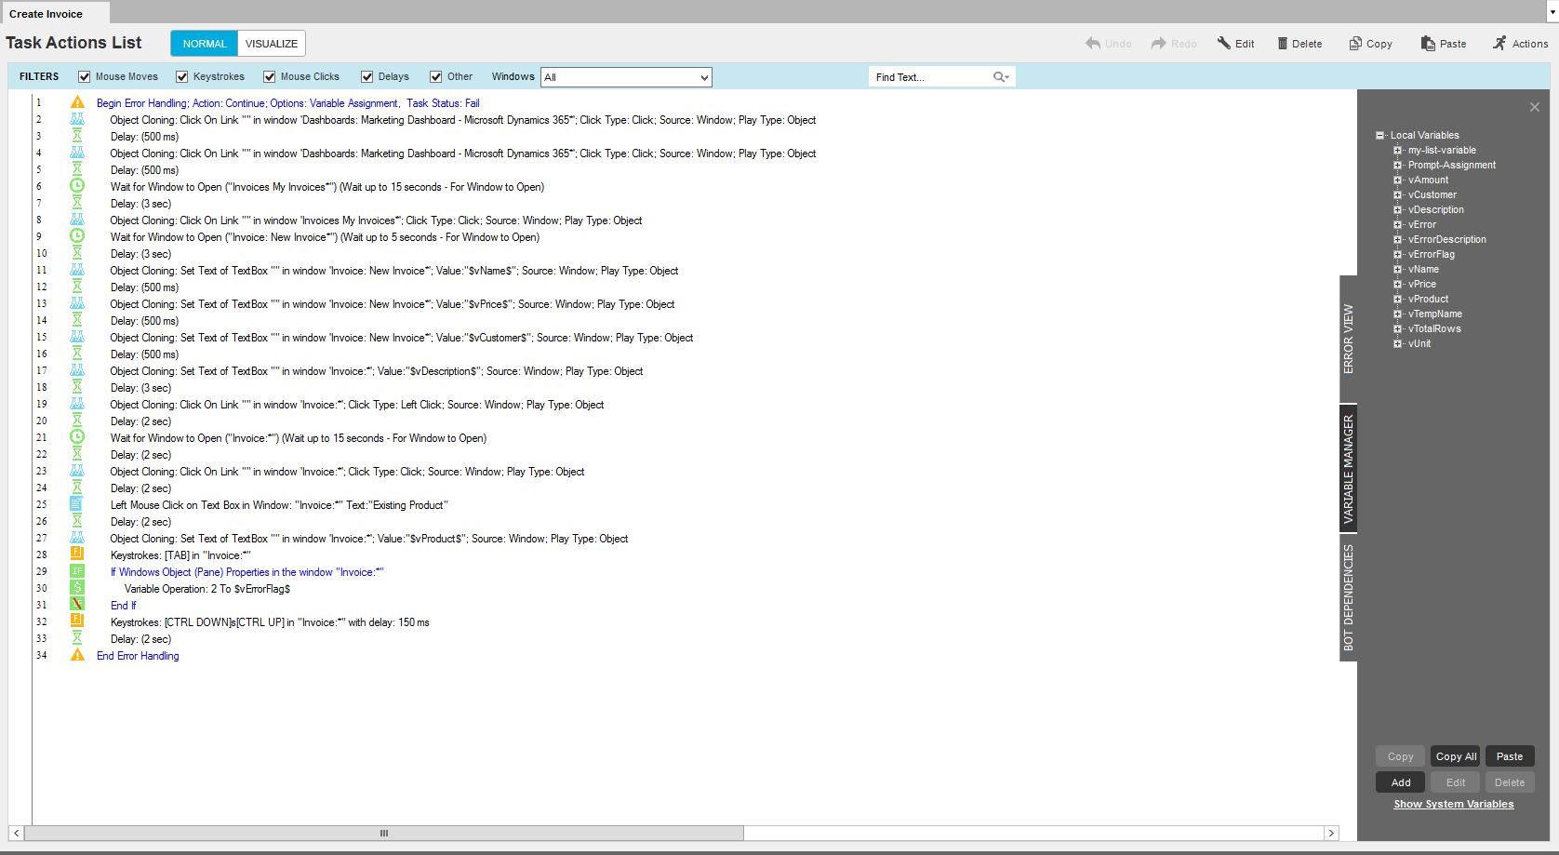Click the Paste clipboard icon in toolbar
Image resolution: width=1559 pixels, height=855 pixels.
1428,44
